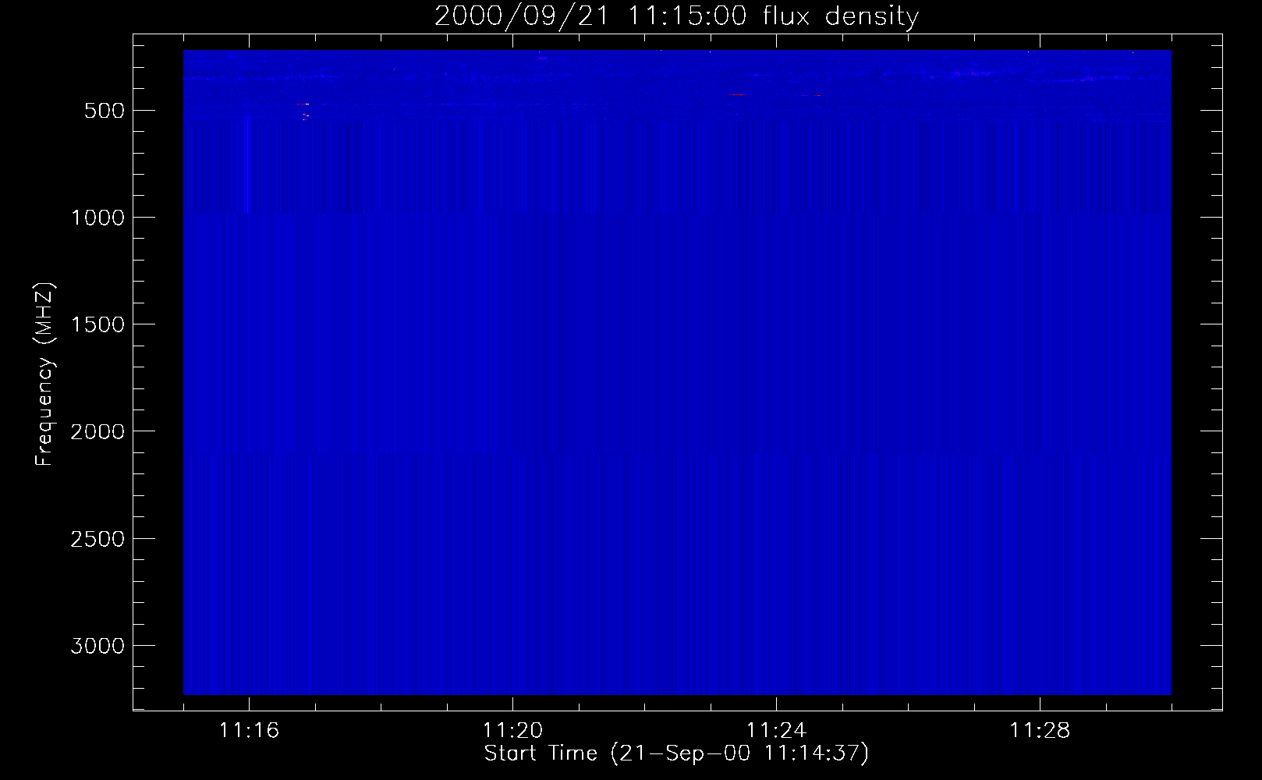This screenshot has height=780, width=1262.
Task: Click the plot title "2000/09/21 11:15:00 flux density"
Action: pyautogui.click(x=676, y=16)
